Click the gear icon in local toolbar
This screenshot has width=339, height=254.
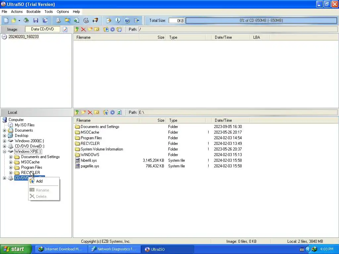coord(113,112)
